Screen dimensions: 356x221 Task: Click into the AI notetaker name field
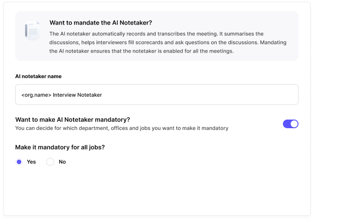pos(157,95)
